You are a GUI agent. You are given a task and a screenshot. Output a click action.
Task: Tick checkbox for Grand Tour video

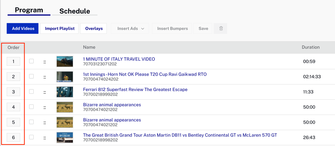[x=31, y=137]
